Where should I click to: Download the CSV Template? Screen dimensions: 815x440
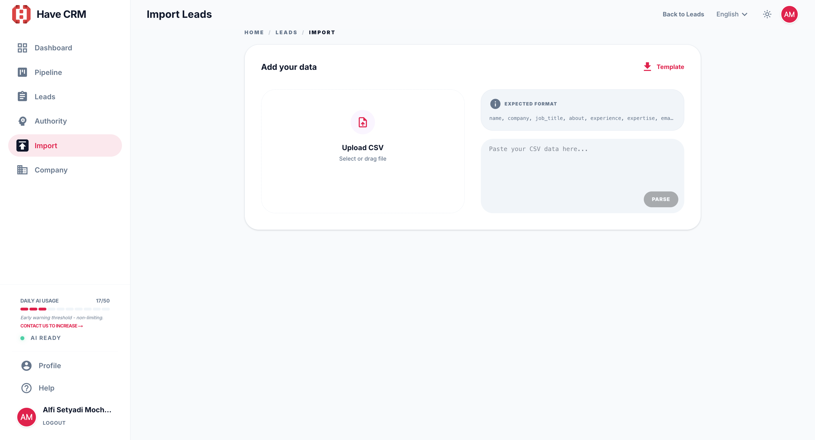pyautogui.click(x=663, y=67)
